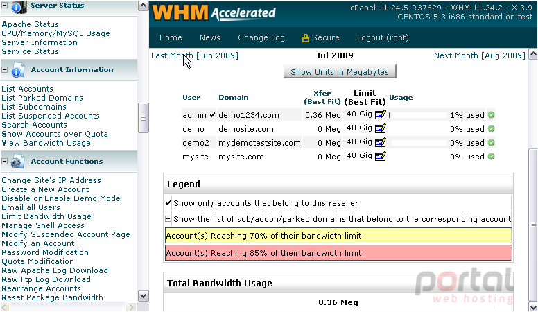Click demo1234.com domain cell
This screenshot has height=312, width=538.
point(259,115)
